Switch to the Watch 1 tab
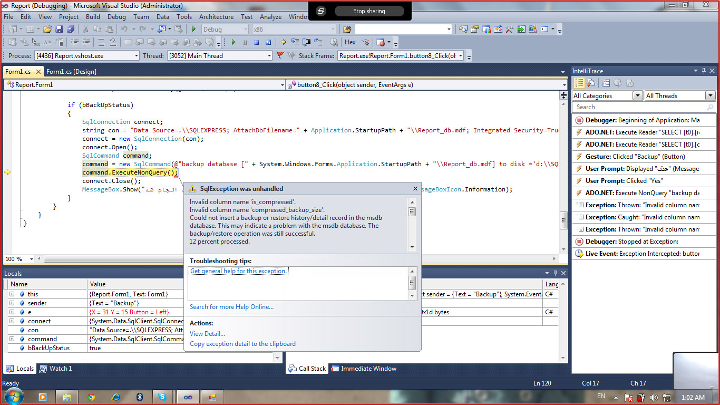 point(55,369)
